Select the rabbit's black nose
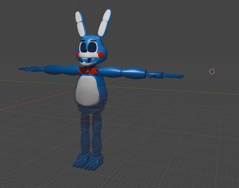The width and height of the screenshot is (239, 188). (x=85, y=51)
